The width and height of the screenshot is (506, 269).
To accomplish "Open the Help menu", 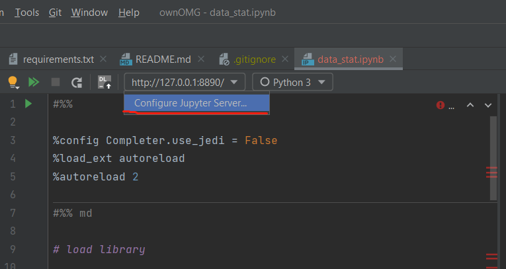I will coord(129,13).
